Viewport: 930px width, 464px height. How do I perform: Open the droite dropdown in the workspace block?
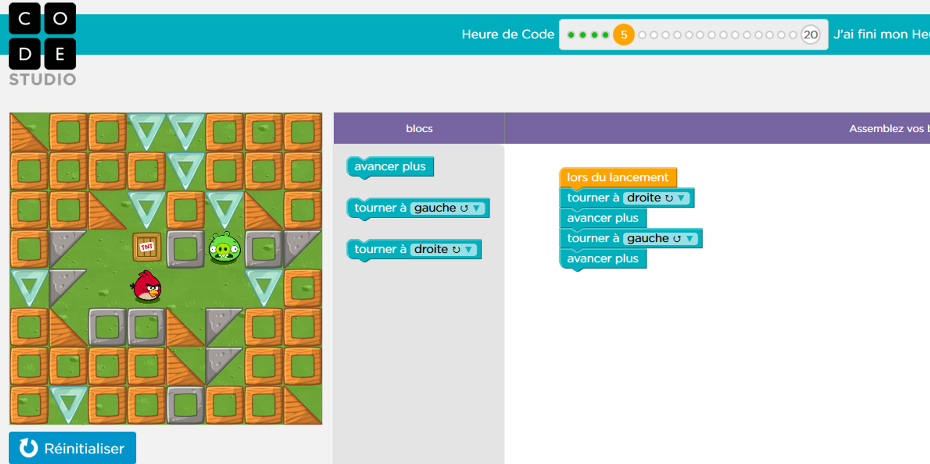[x=682, y=198]
